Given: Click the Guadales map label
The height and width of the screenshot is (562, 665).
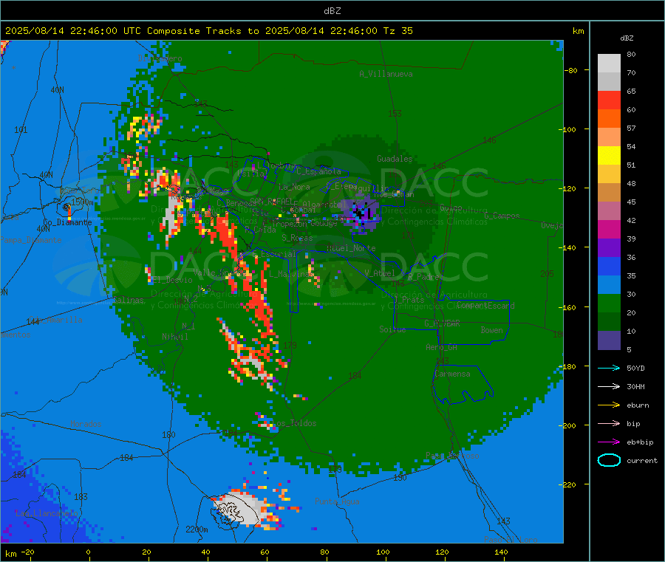Looking at the screenshot, I should tap(395, 159).
